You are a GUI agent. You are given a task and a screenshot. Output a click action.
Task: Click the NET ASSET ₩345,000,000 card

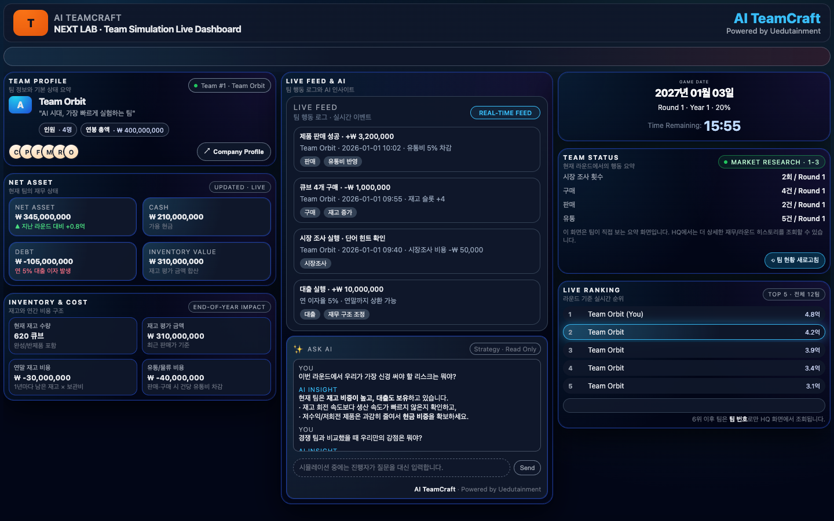tap(72, 217)
